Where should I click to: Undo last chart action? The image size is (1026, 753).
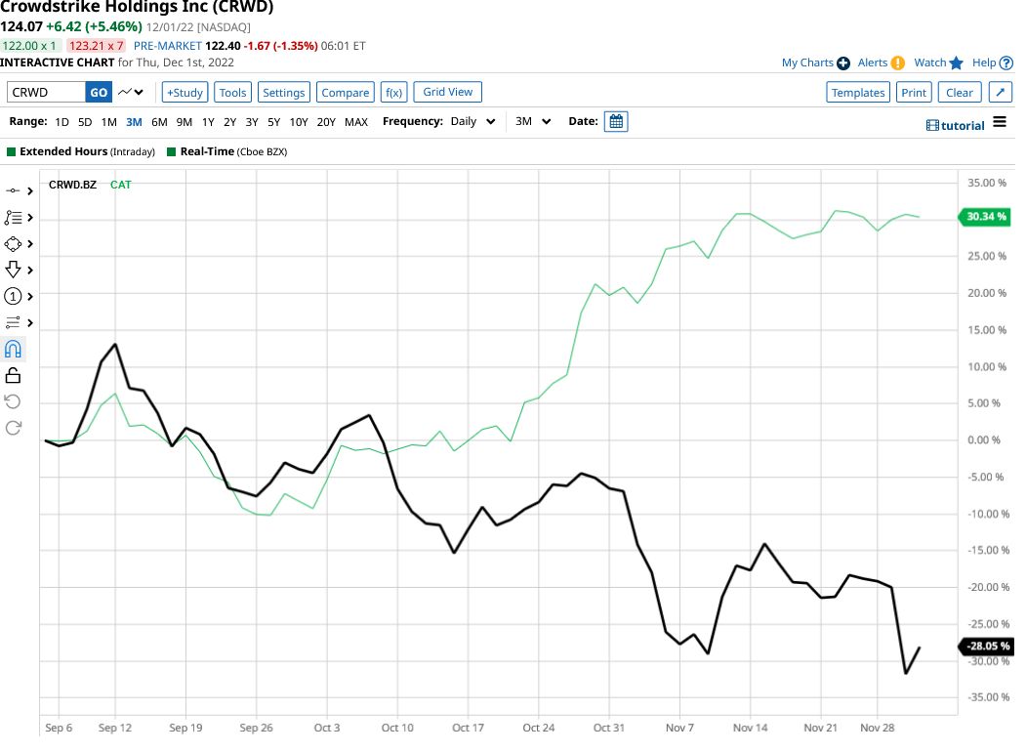click(13, 401)
